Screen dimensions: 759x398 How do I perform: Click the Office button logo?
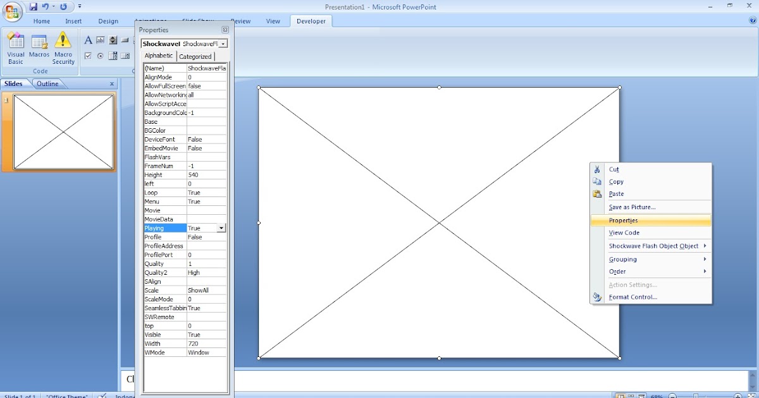13,11
